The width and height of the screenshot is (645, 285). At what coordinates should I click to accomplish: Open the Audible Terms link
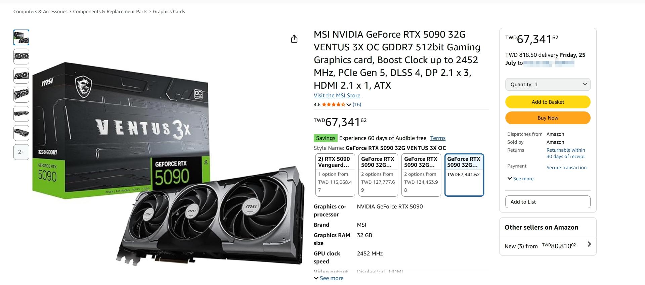(x=438, y=138)
